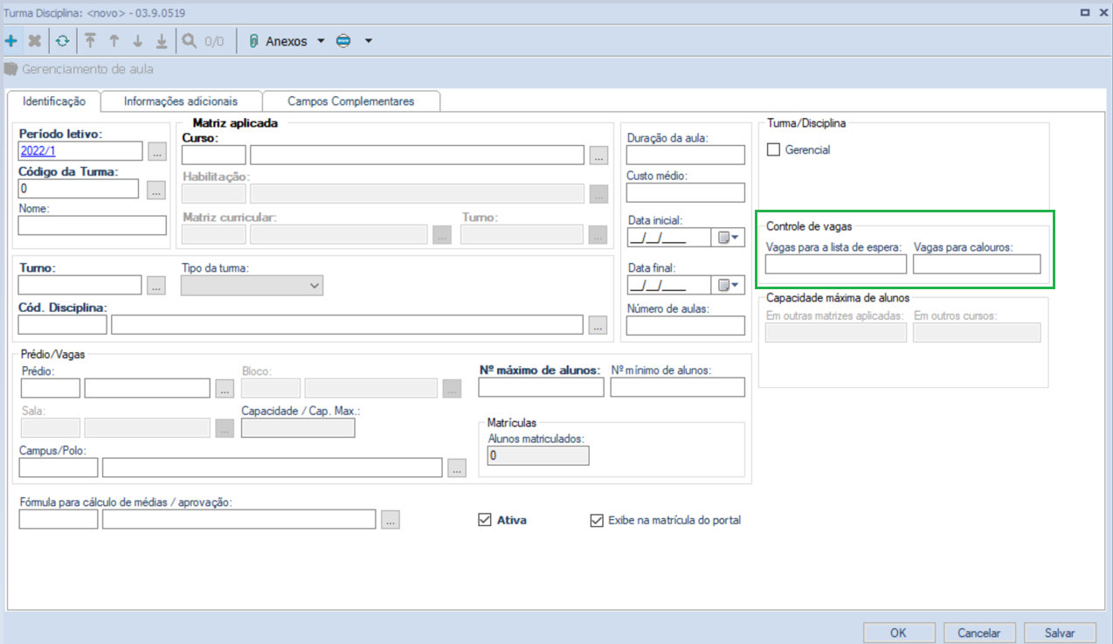The height and width of the screenshot is (644, 1113).
Task: Click the Nome input field
Action: click(92, 225)
